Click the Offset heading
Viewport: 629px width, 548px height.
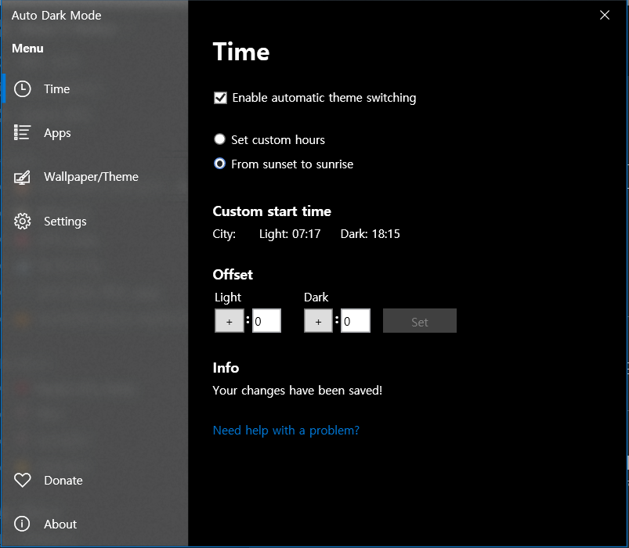233,275
